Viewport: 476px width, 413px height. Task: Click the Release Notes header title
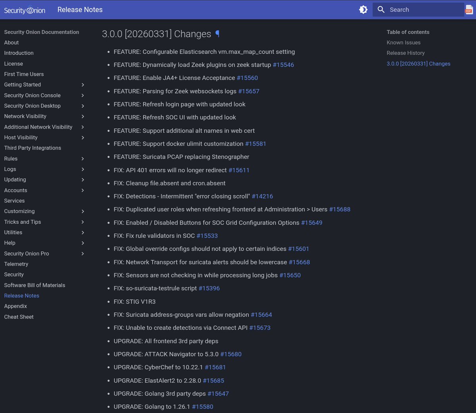click(x=80, y=10)
